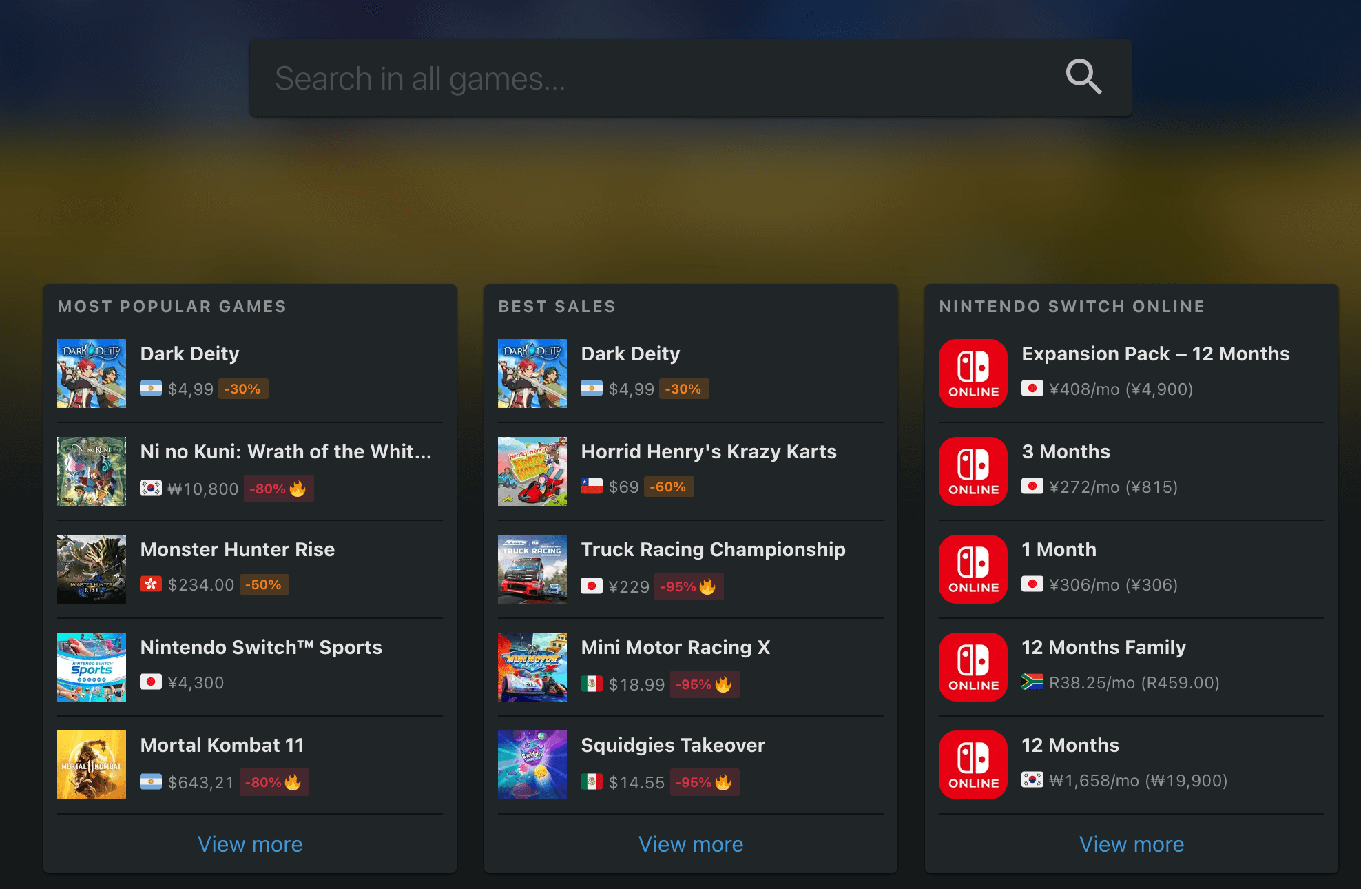Open View more under Most Popular Games

coord(250,844)
